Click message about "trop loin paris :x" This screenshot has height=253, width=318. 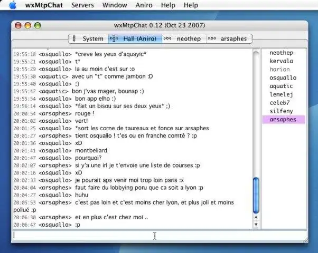tap(129, 180)
